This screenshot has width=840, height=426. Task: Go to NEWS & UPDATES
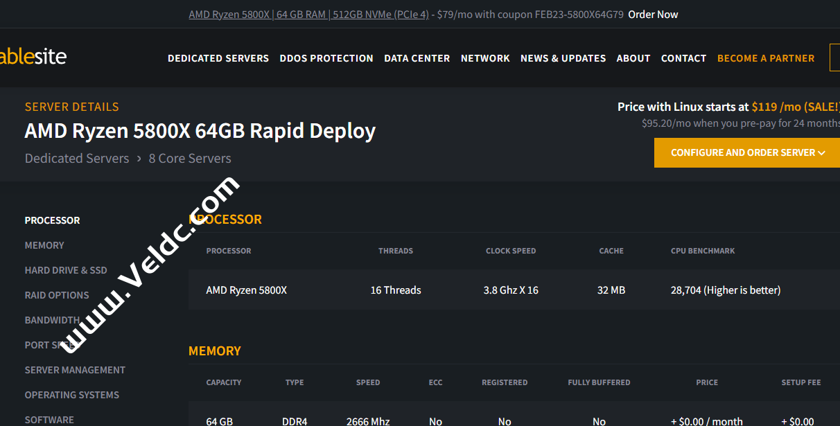(x=563, y=58)
